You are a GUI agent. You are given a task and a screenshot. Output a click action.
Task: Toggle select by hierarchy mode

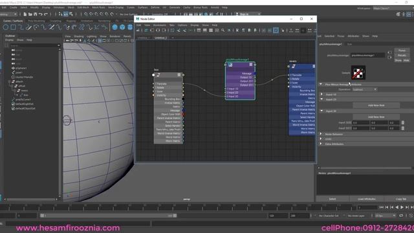point(60,14)
